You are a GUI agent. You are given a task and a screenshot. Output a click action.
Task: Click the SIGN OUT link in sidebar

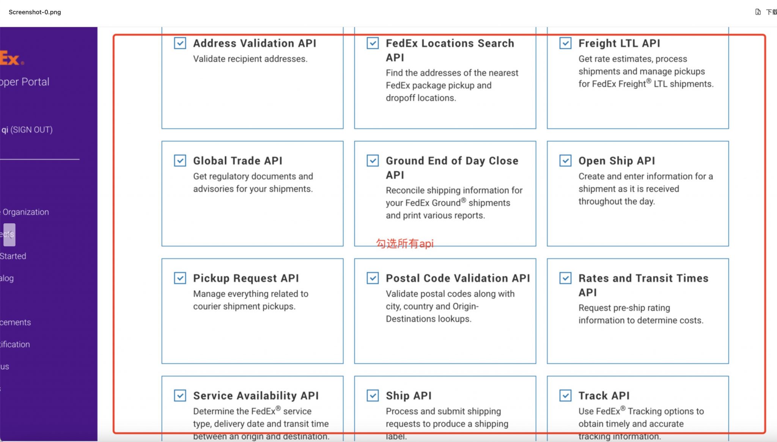click(x=31, y=130)
